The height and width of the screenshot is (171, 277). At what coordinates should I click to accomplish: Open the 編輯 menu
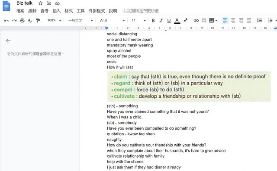(x=32, y=11)
